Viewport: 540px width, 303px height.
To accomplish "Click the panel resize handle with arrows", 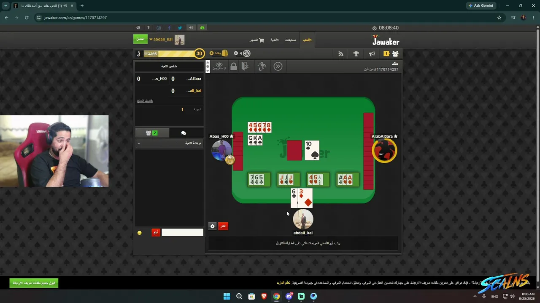I will pyautogui.click(x=208, y=66).
